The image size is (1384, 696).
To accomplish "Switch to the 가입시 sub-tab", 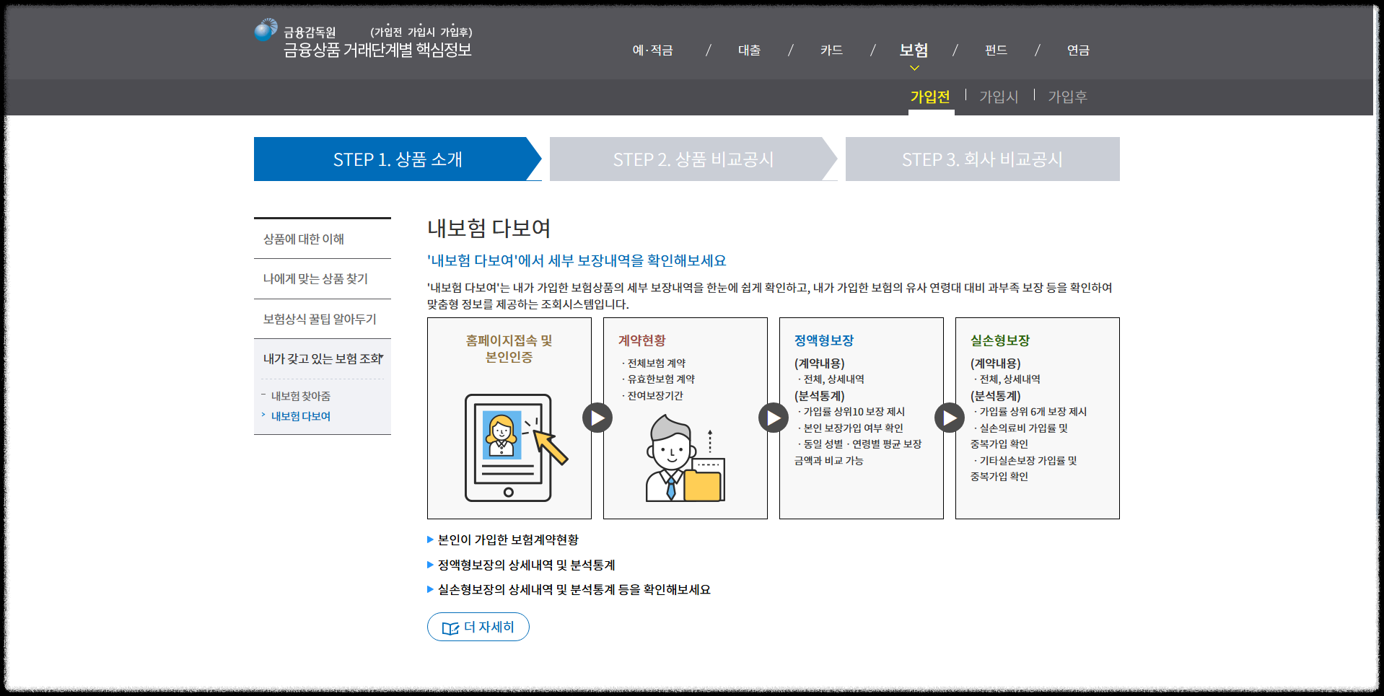I will 999,97.
